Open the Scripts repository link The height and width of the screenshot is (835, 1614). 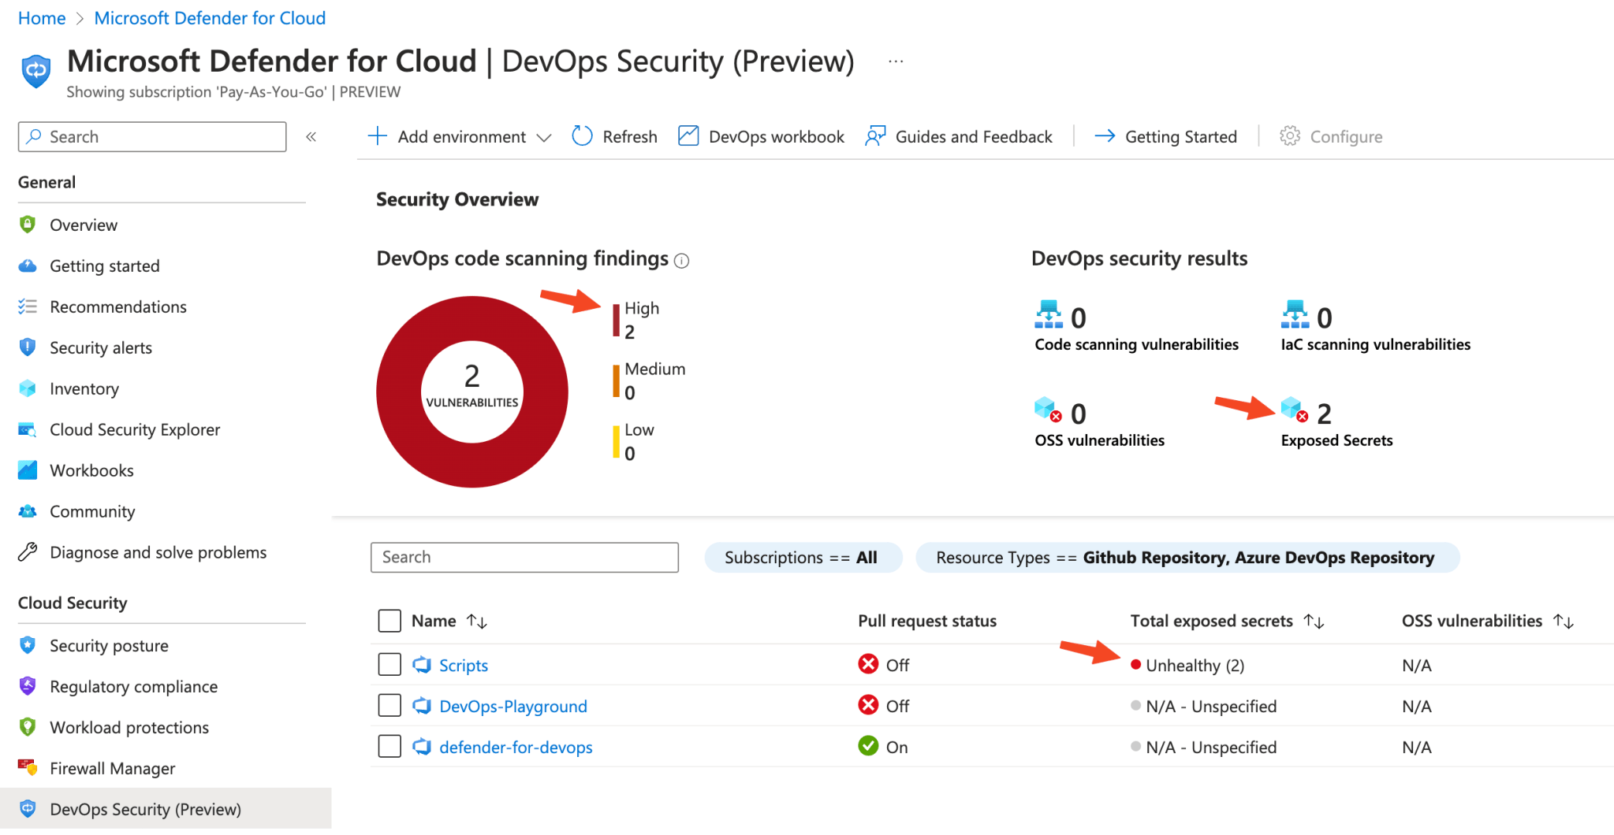464,664
